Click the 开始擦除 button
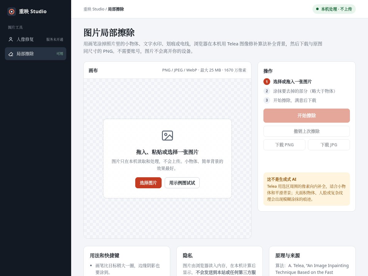The height and width of the screenshot is (276, 368). [307, 116]
